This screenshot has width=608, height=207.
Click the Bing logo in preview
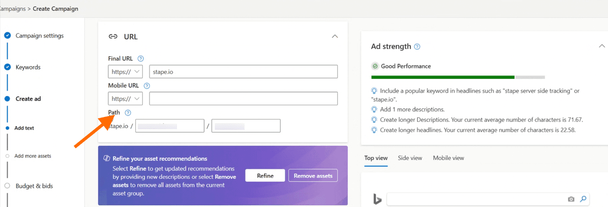pyautogui.click(x=377, y=200)
